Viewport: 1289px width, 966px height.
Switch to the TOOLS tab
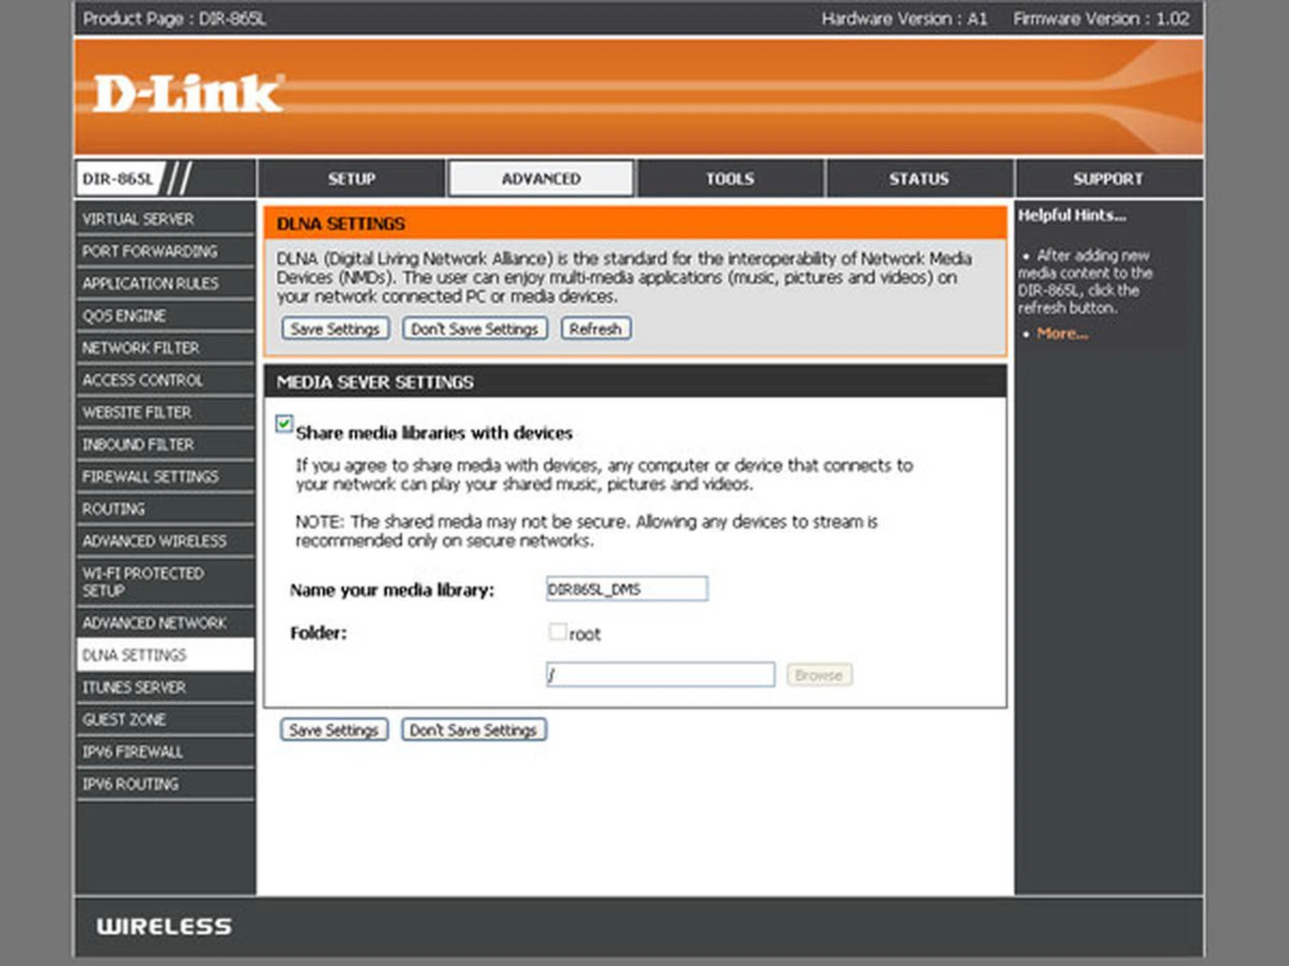tap(730, 179)
